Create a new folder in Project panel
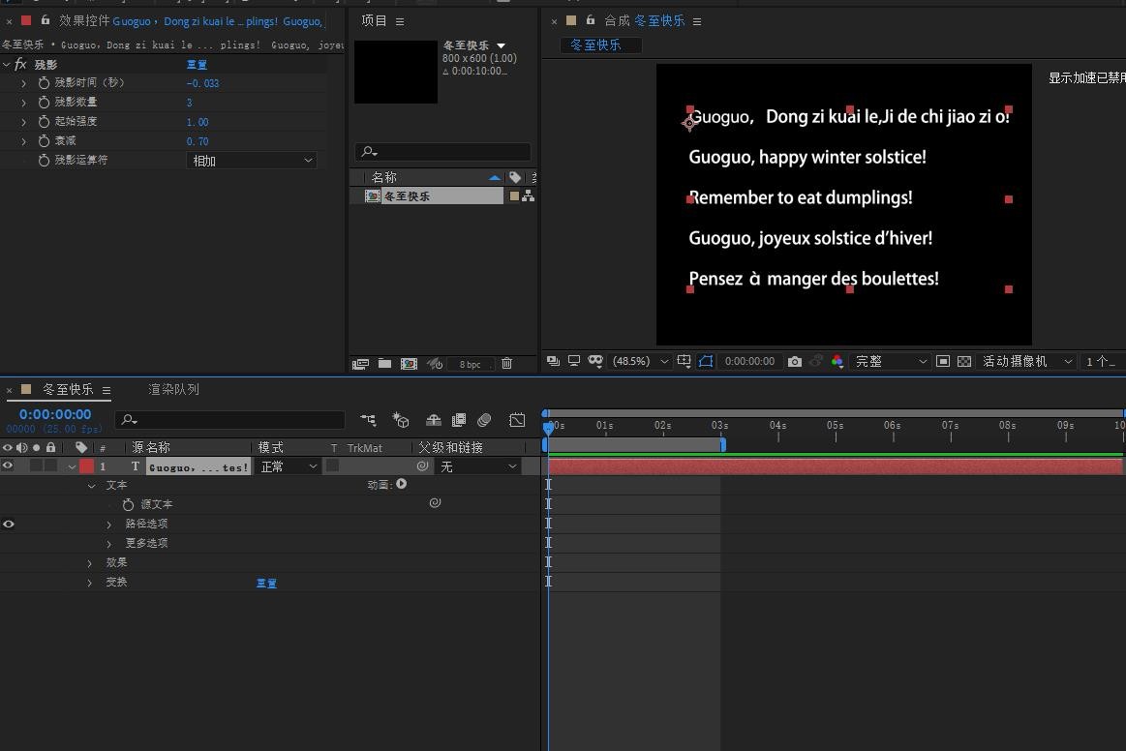The width and height of the screenshot is (1126, 751). (385, 364)
